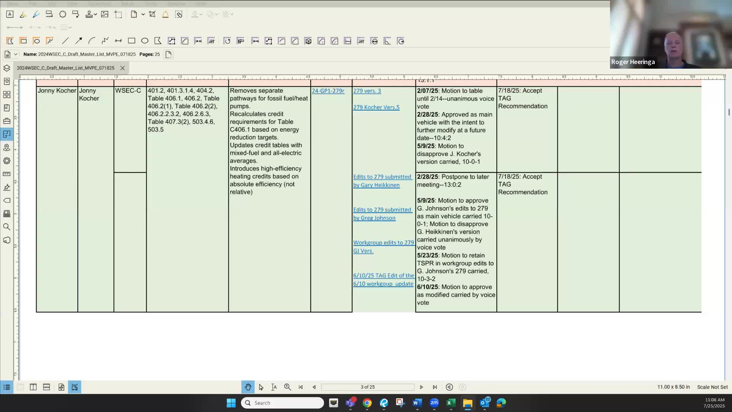Click the page icon next to Pages: 25

[x=169, y=54]
